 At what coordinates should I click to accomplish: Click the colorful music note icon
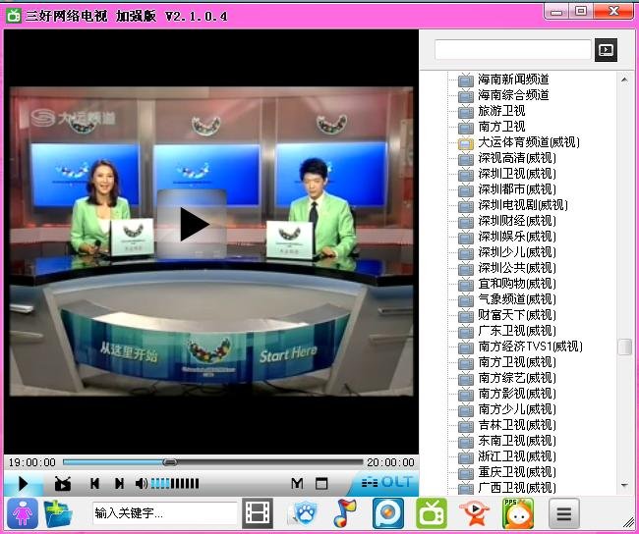(344, 512)
